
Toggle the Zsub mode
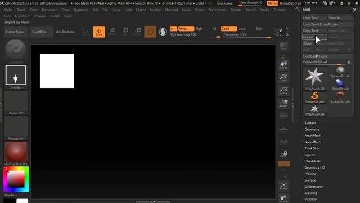(242, 29)
